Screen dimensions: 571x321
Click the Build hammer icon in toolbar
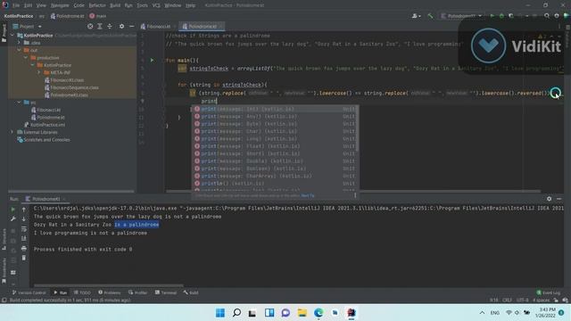tap(430, 16)
